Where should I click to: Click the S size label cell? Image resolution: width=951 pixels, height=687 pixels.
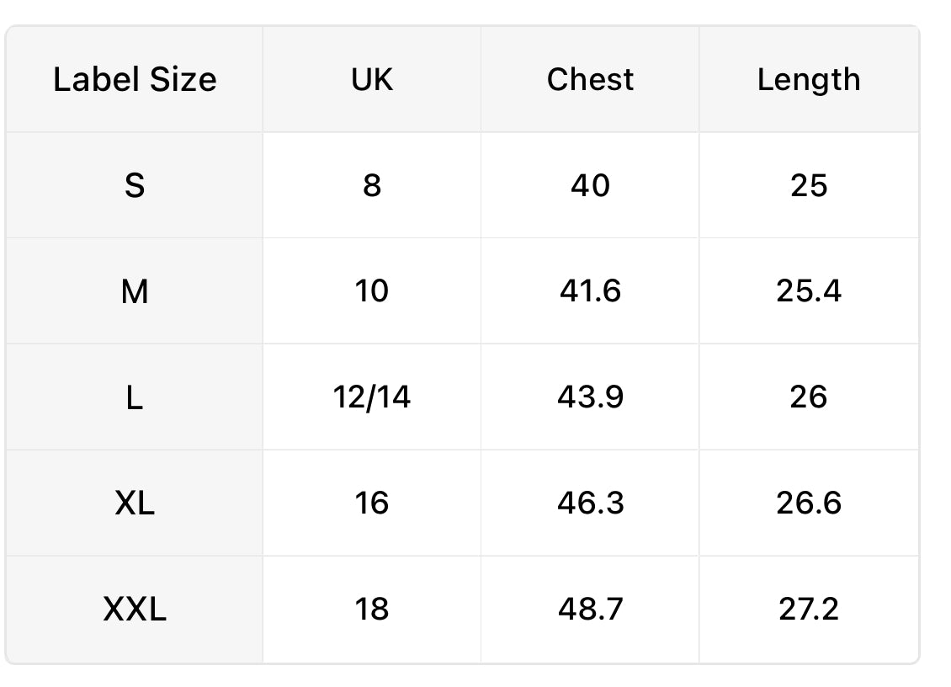click(135, 185)
